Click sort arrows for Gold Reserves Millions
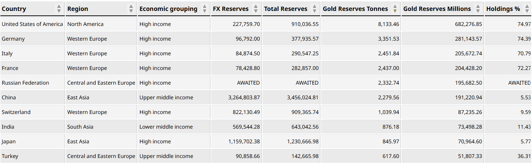The height and width of the screenshot is (164, 532). (x=478, y=9)
